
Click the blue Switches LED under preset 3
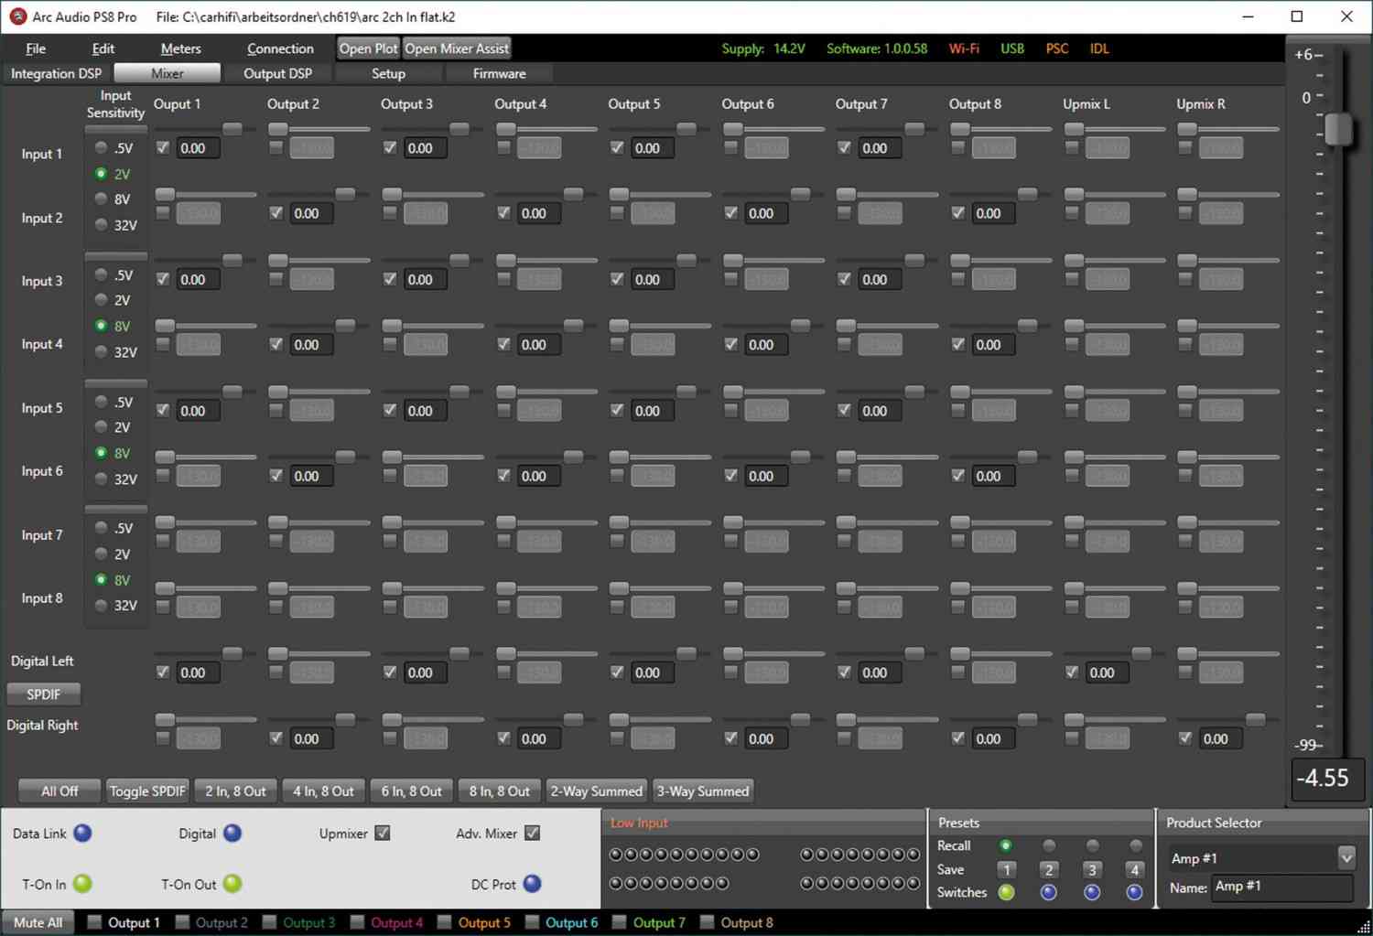(1092, 892)
